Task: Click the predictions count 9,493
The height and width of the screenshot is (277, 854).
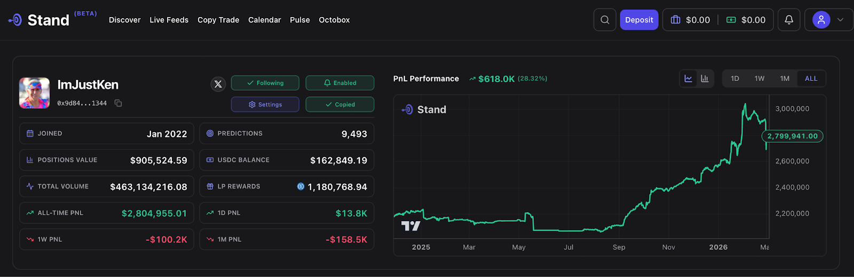Action: point(354,134)
